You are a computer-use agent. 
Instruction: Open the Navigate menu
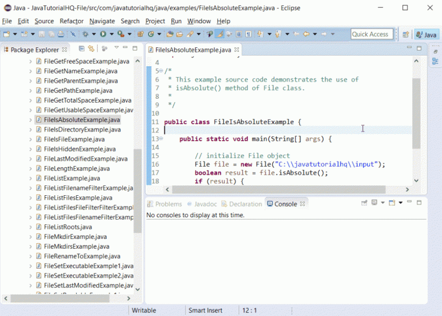(x=102, y=21)
